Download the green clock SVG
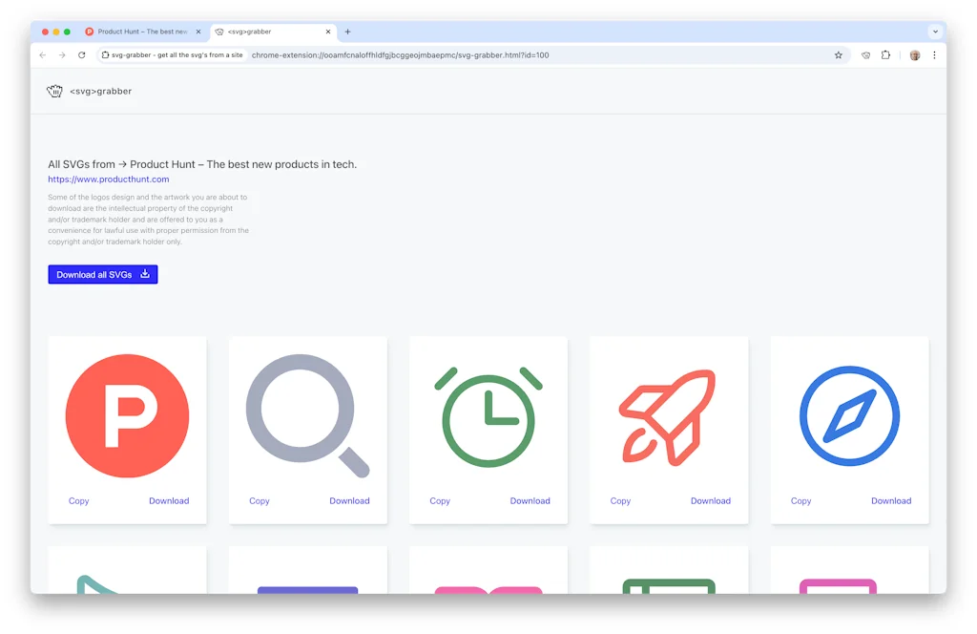The width and height of the screenshot is (977, 634). [x=530, y=500]
